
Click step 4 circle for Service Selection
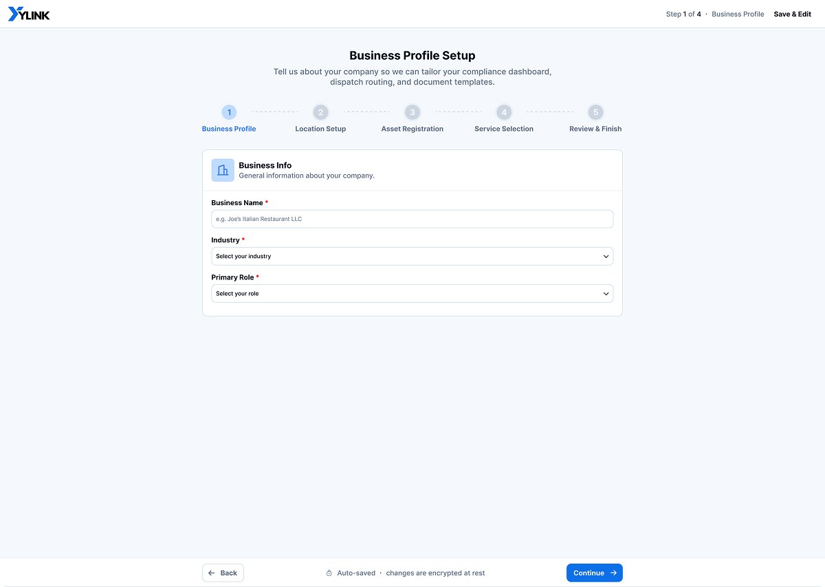coord(504,112)
